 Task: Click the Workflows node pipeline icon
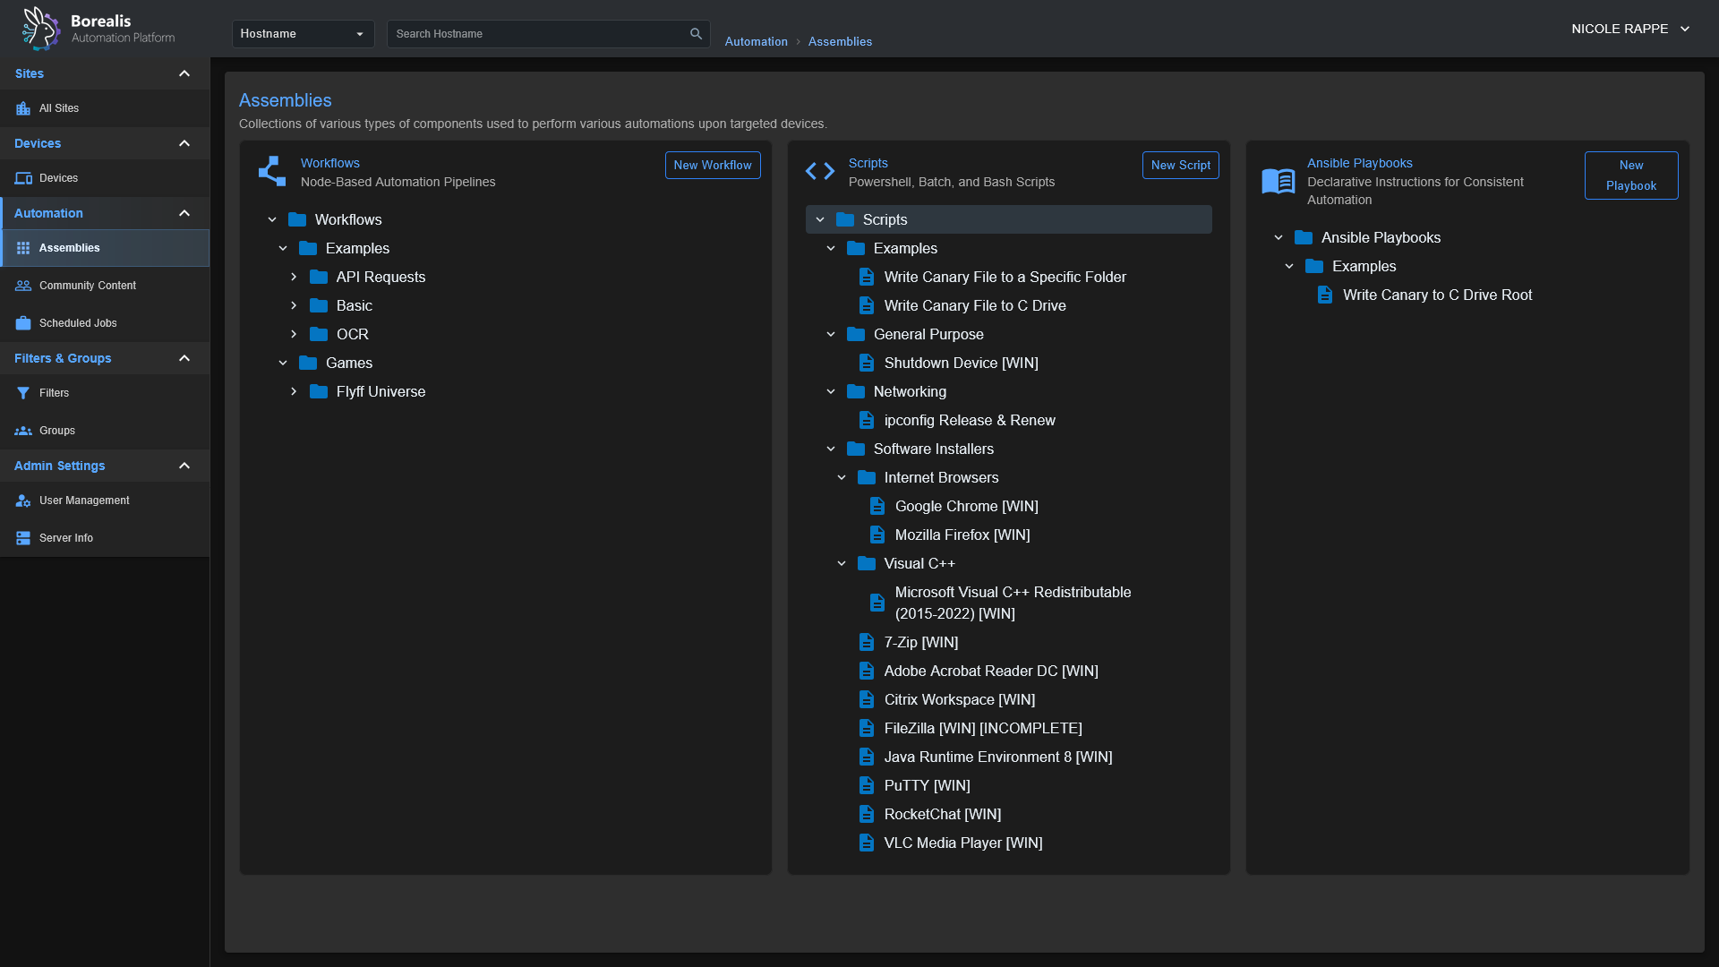click(x=272, y=171)
